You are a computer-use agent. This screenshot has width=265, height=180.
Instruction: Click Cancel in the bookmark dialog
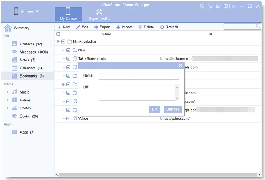[172, 109]
